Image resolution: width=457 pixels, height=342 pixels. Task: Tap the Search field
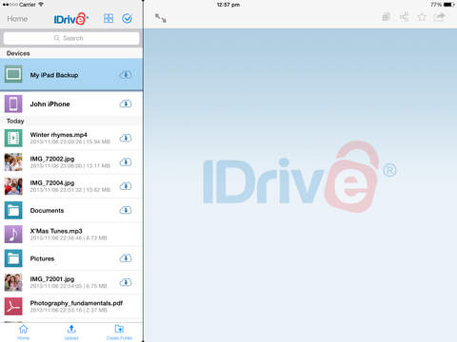pos(71,38)
